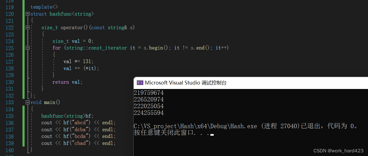Collapse the for loop fold toggle
This screenshot has width=368, height=156.
click(x=28, y=48)
